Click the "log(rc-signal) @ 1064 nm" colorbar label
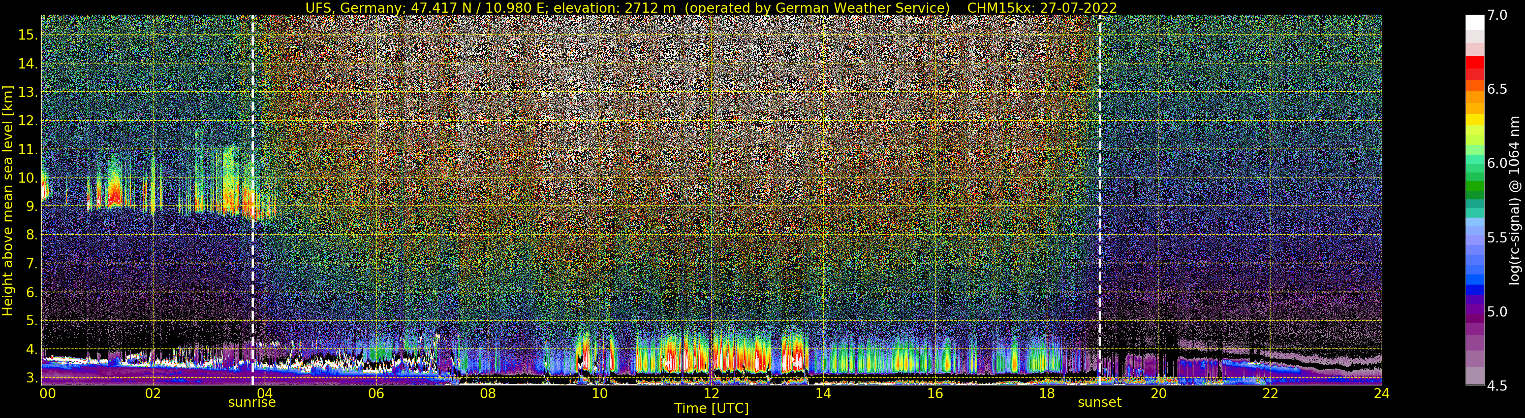This screenshot has height=418, width=1525. (1515, 200)
